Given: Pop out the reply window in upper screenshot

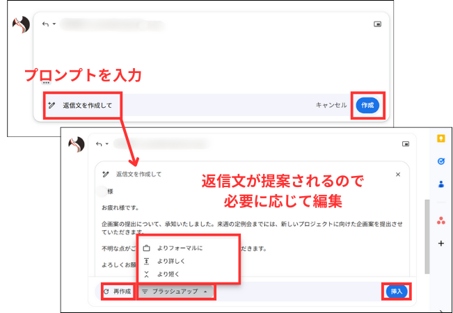Looking at the screenshot, I should [x=377, y=24].
